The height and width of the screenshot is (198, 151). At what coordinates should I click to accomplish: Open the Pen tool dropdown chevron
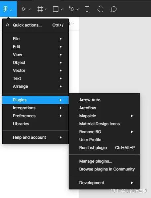click(78, 9)
